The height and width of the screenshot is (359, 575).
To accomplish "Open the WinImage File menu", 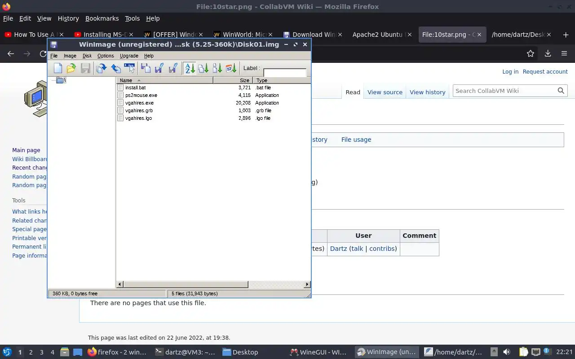I will click(54, 56).
